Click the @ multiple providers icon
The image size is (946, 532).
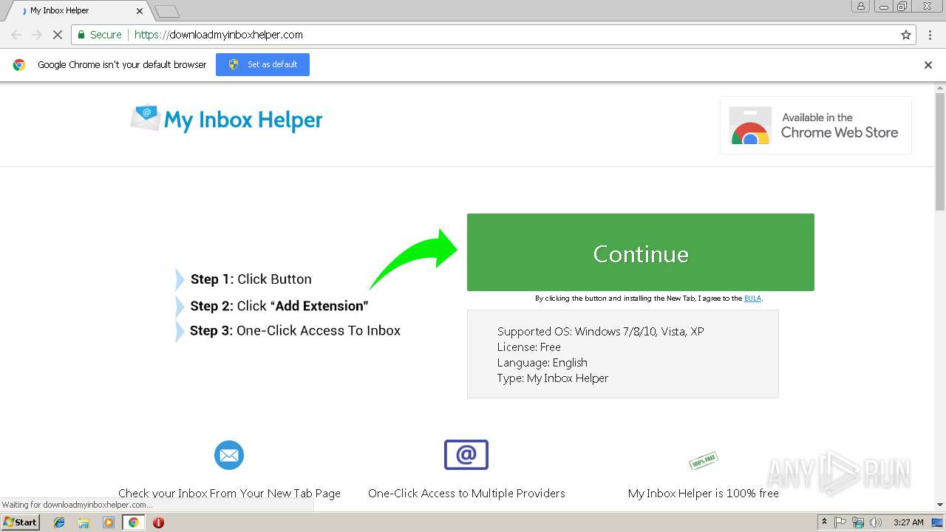(x=466, y=454)
